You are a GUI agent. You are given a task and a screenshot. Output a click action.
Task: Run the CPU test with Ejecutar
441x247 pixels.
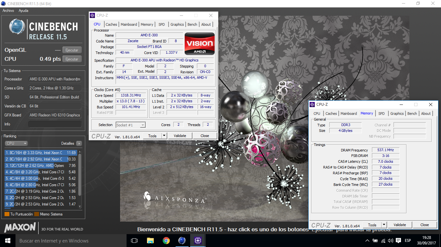(x=72, y=59)
